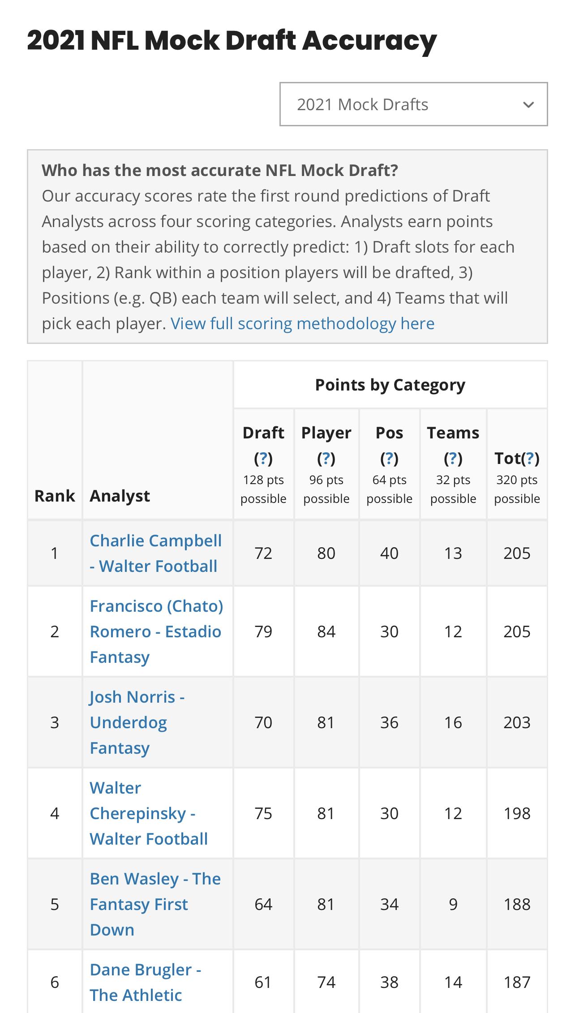
Task: Click the Draft column help question mark
Action: tap(263, 458)
